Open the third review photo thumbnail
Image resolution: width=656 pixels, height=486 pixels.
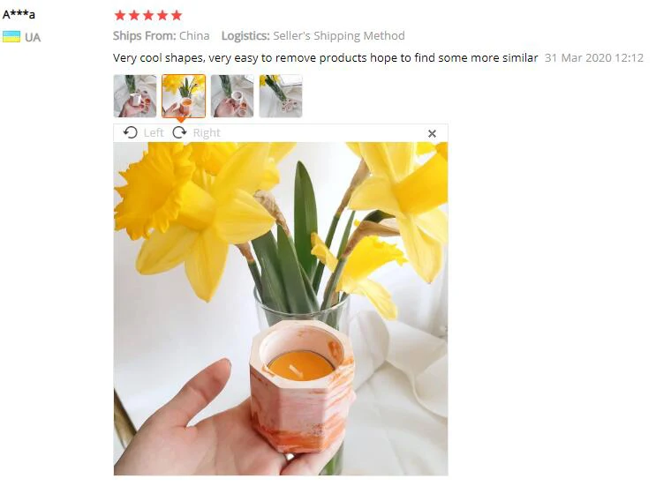(232, 96)
